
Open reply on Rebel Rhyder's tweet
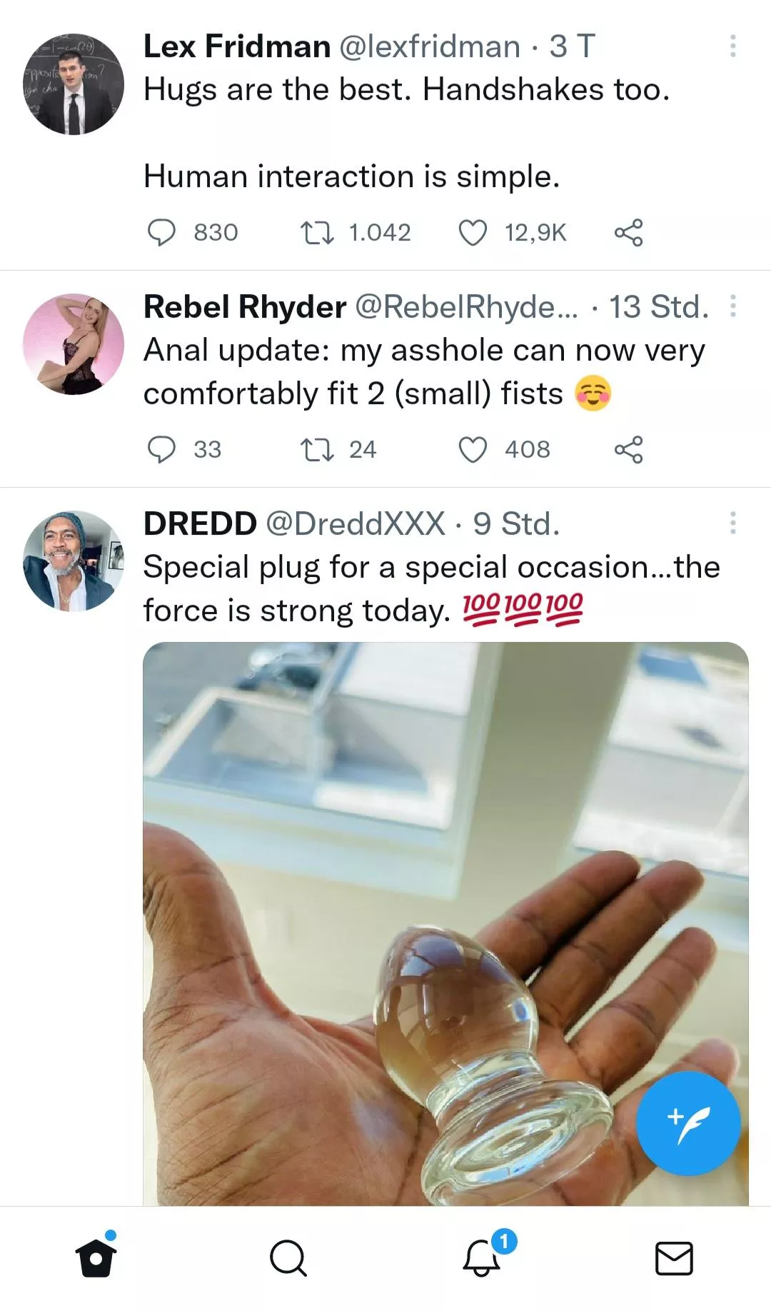[x=161, y=450]
